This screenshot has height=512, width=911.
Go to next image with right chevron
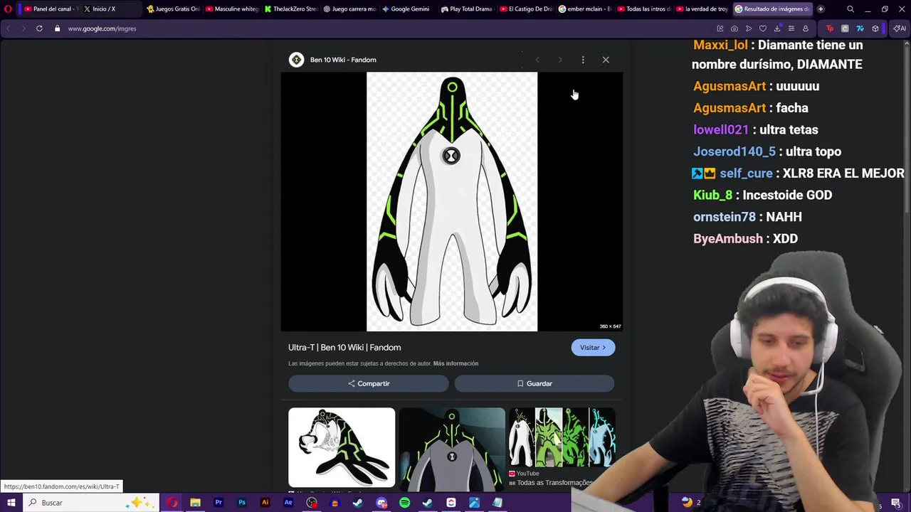tap(560, 60)
